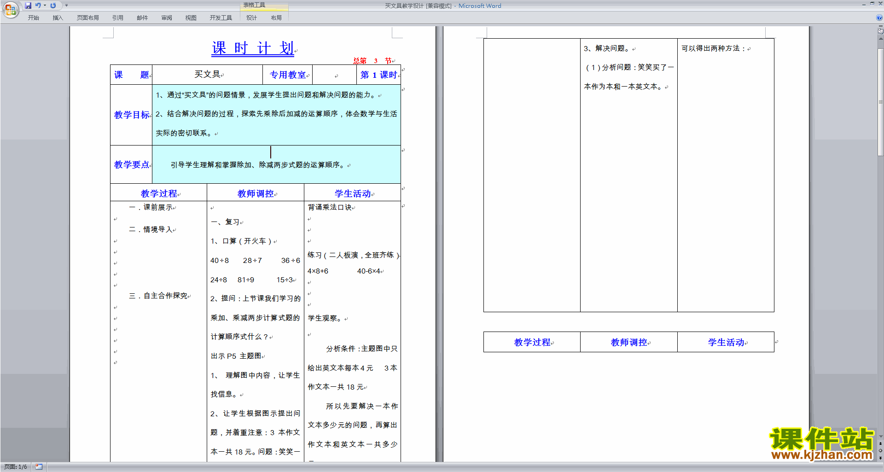The width and height of the screenshot is (884, 472).
Task: Click text 1、口算（开火车）
Action: point(242,241)
